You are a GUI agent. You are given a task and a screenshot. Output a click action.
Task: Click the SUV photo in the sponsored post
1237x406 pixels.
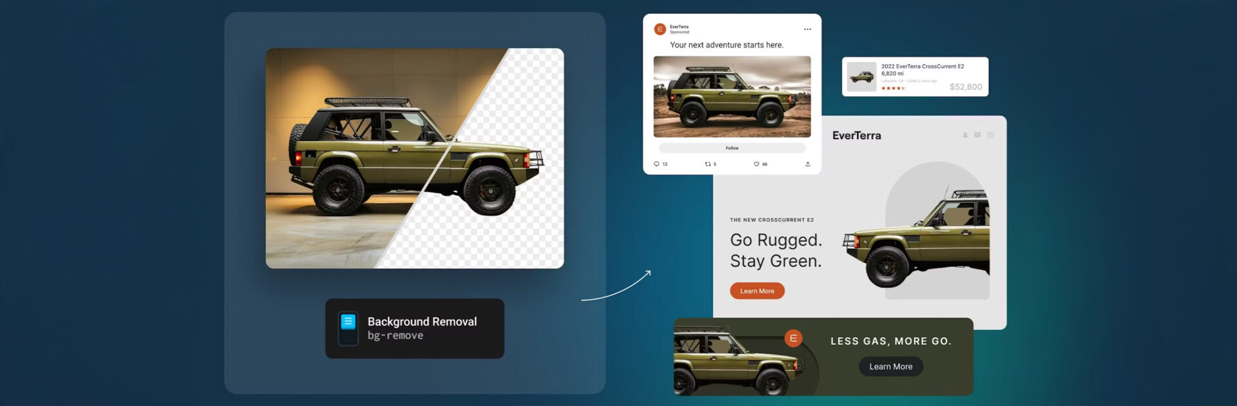click(x=732, y=97)
